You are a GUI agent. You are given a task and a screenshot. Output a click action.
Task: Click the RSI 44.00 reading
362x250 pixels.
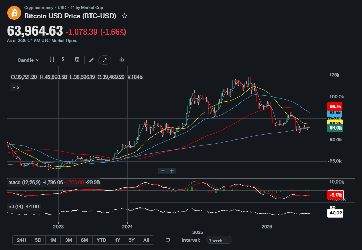tap(32, 207)
